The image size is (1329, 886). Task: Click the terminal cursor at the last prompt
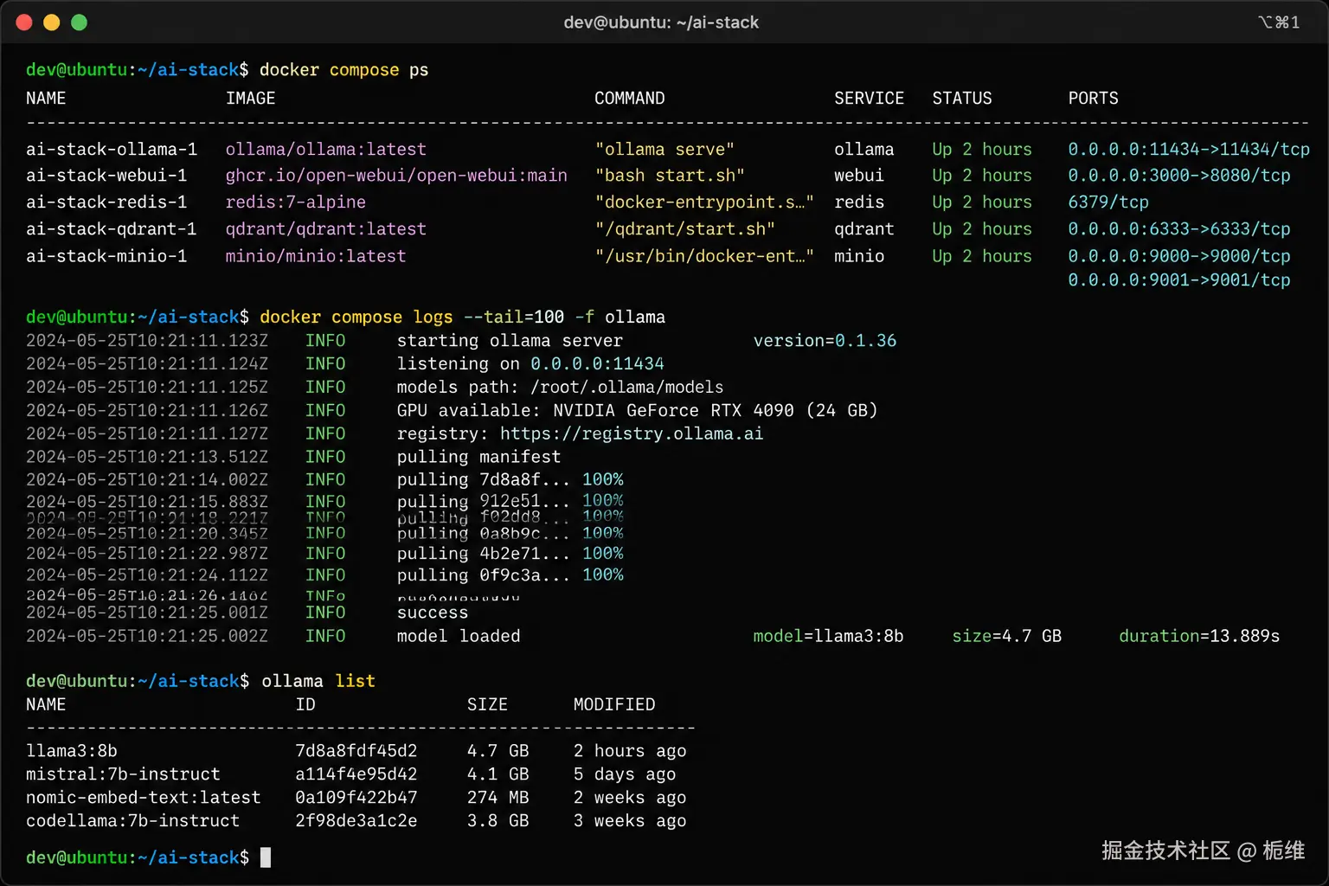[x=266, y=857]
